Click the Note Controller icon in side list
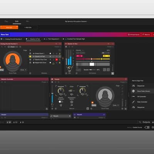This screenshot has height=154, width=154. click(134, 102)
